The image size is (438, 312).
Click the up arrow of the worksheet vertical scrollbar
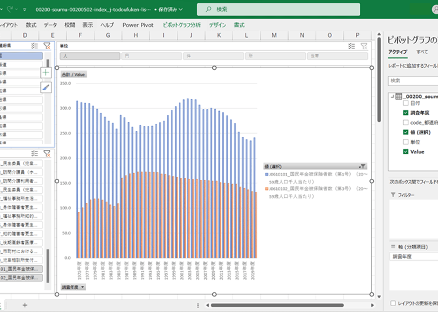coord(379,34)
